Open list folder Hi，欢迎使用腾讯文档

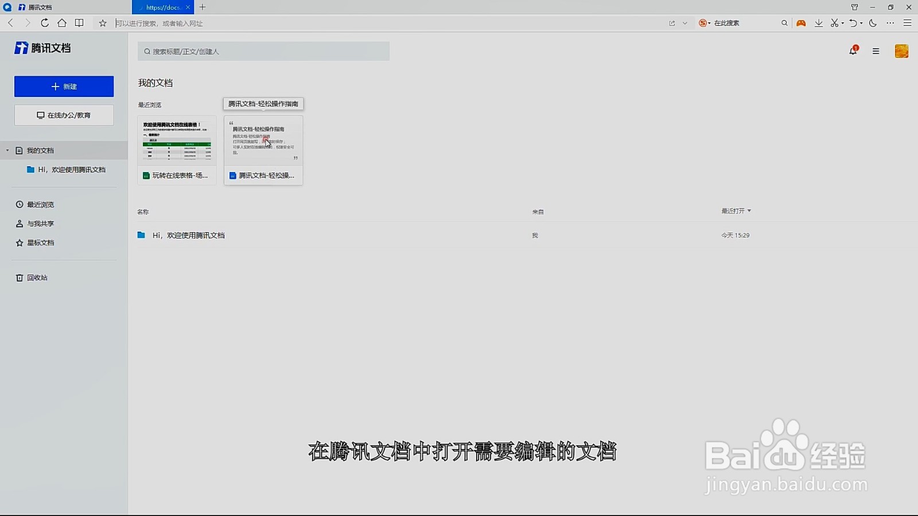(x=188, y=235)
